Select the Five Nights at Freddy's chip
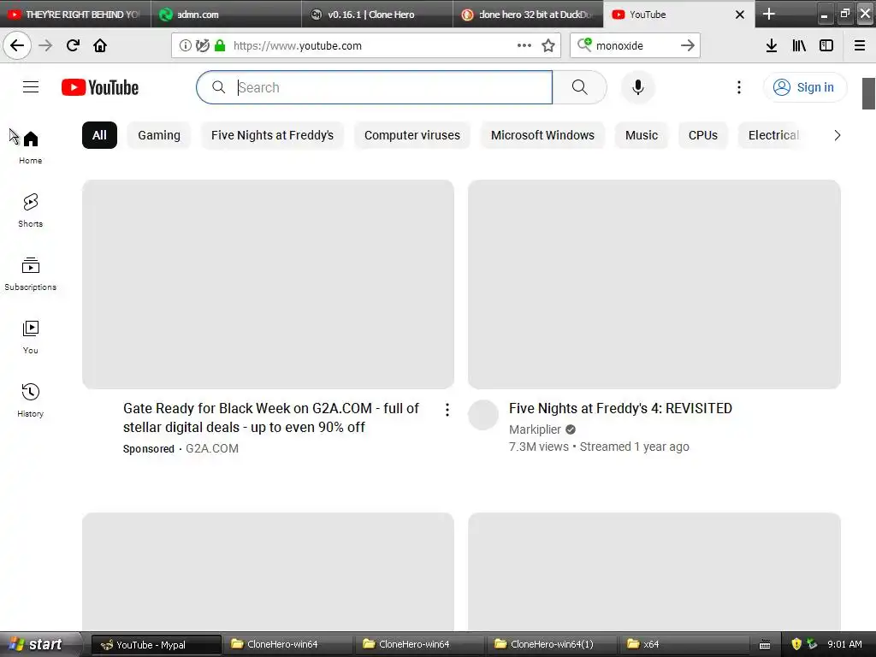876x657 pixels. (273, 135)
